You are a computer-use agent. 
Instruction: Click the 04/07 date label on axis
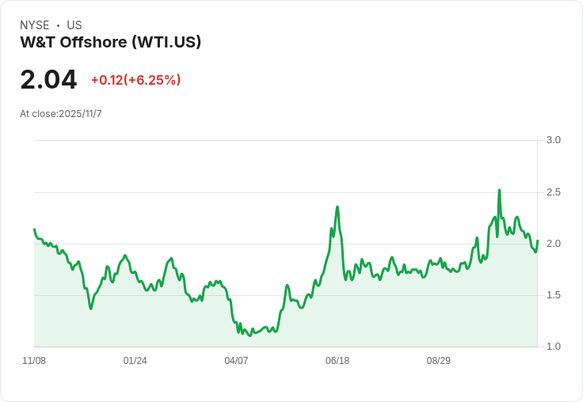(236, 360)
